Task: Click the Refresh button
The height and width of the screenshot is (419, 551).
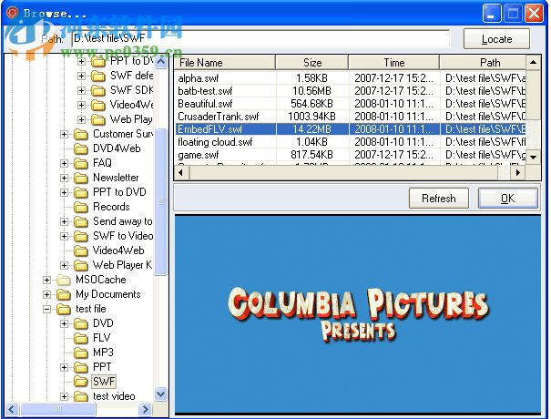Action: click(439, 199)
